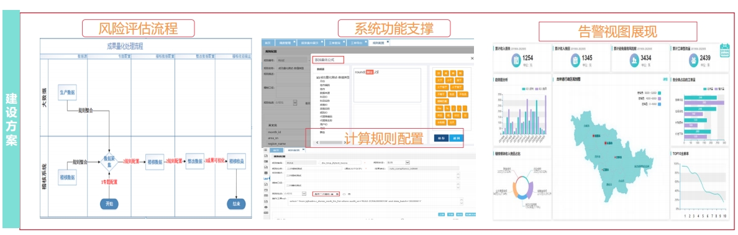Click the 风险评估流程 heading
This screenshot has height=235, width=738.
click(139, 28)
